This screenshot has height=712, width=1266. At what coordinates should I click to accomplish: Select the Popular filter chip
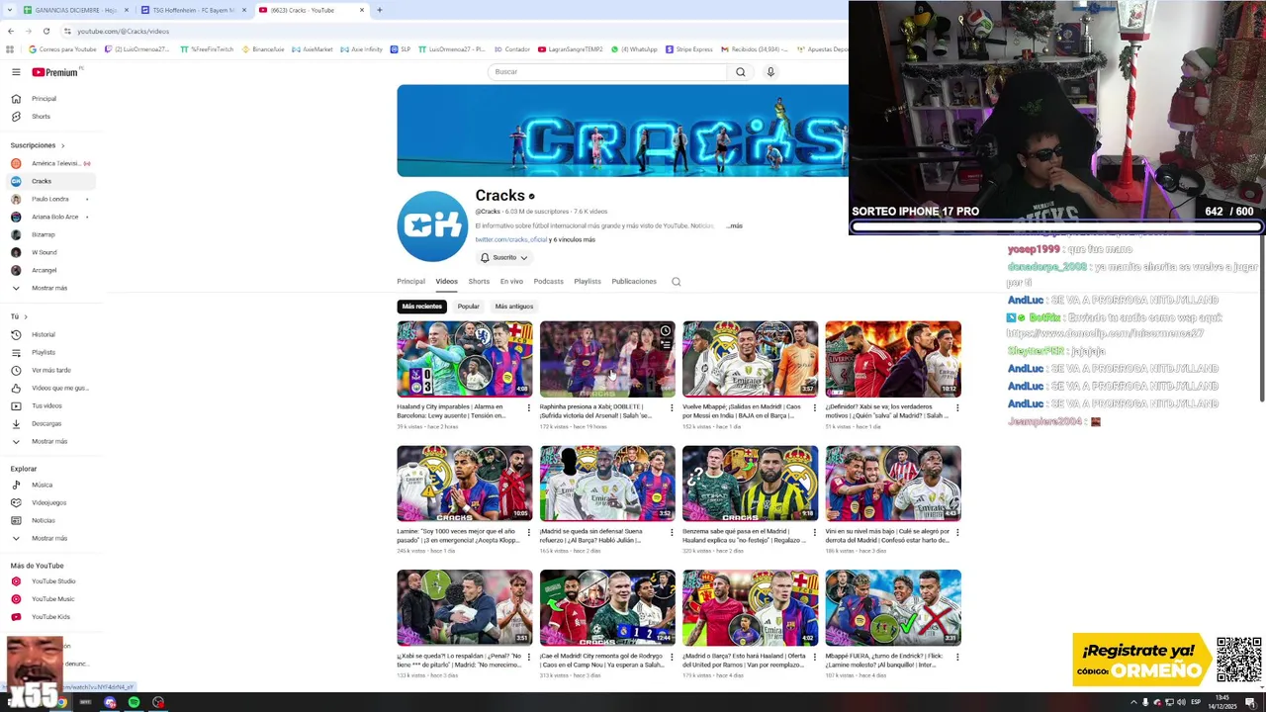click(x=469, y=307)
